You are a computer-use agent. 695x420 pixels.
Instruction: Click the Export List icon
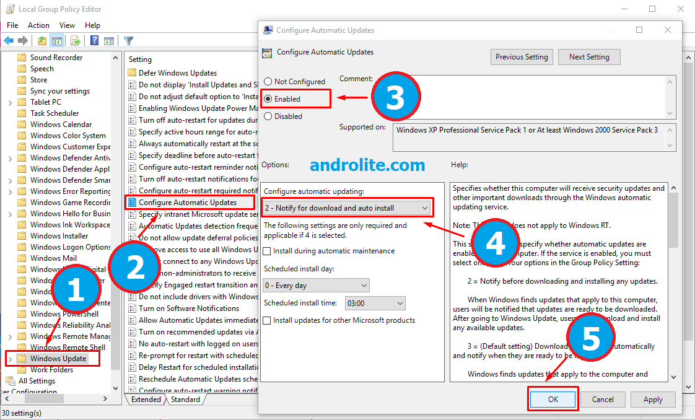pos(75,40)
